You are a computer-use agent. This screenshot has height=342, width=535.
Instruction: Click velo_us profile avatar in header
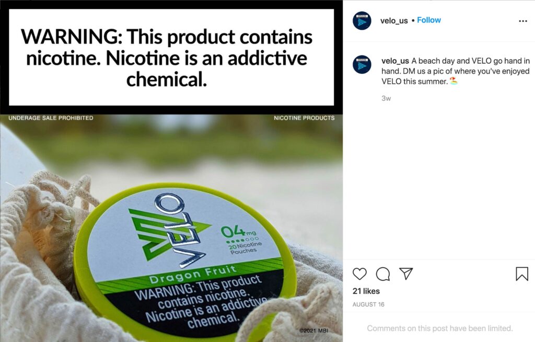click(x=362, y=21)
